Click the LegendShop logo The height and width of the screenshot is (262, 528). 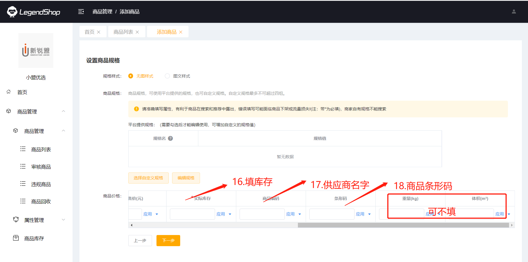(x=34, y=12)
